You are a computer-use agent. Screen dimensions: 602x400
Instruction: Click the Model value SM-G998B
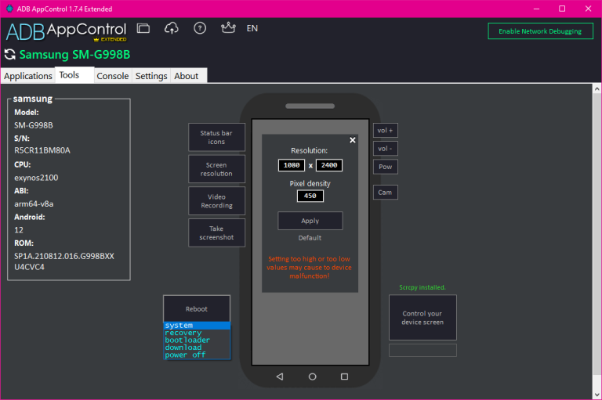coord(34,125)
